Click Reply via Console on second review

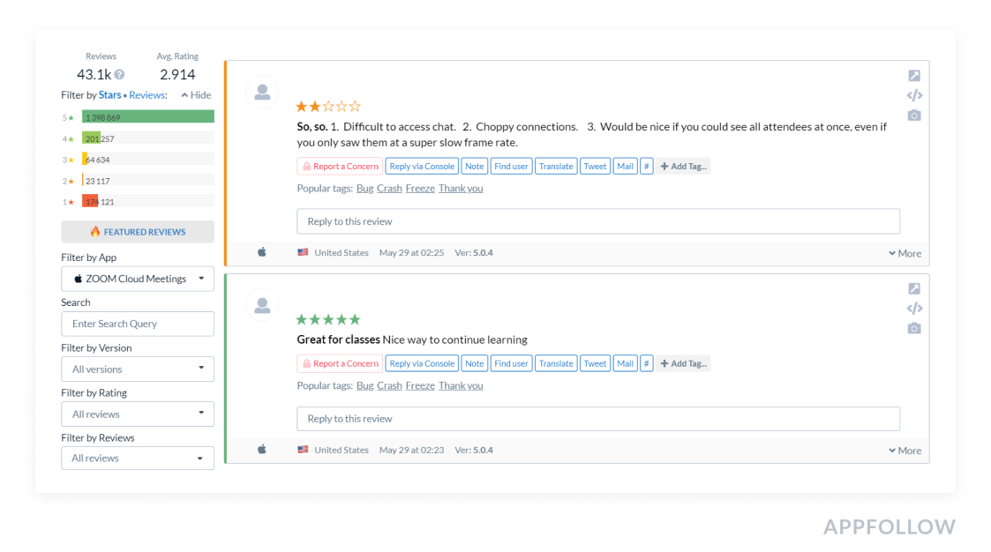tap(422, 363)
